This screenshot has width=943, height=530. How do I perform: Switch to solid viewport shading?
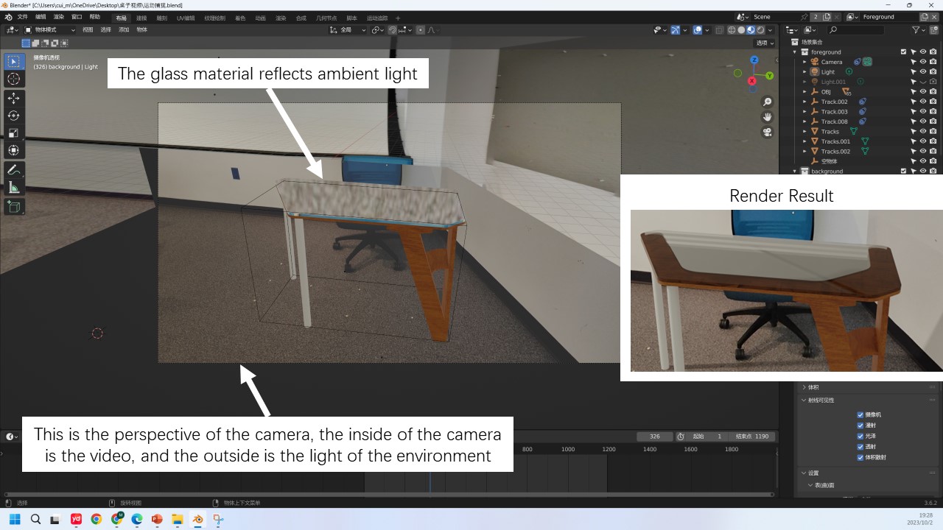point(741,30)
